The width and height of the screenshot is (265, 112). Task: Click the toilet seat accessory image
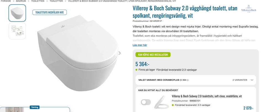point(161,102)
